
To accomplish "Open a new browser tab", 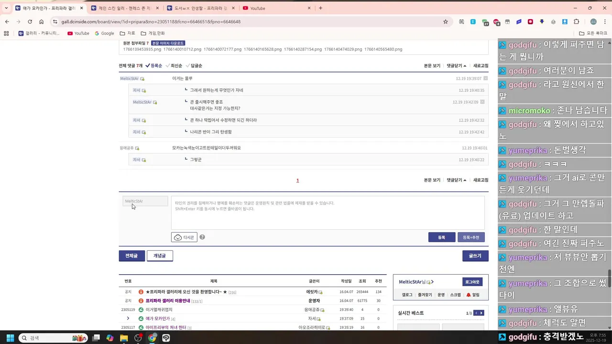I will point(320,8).
